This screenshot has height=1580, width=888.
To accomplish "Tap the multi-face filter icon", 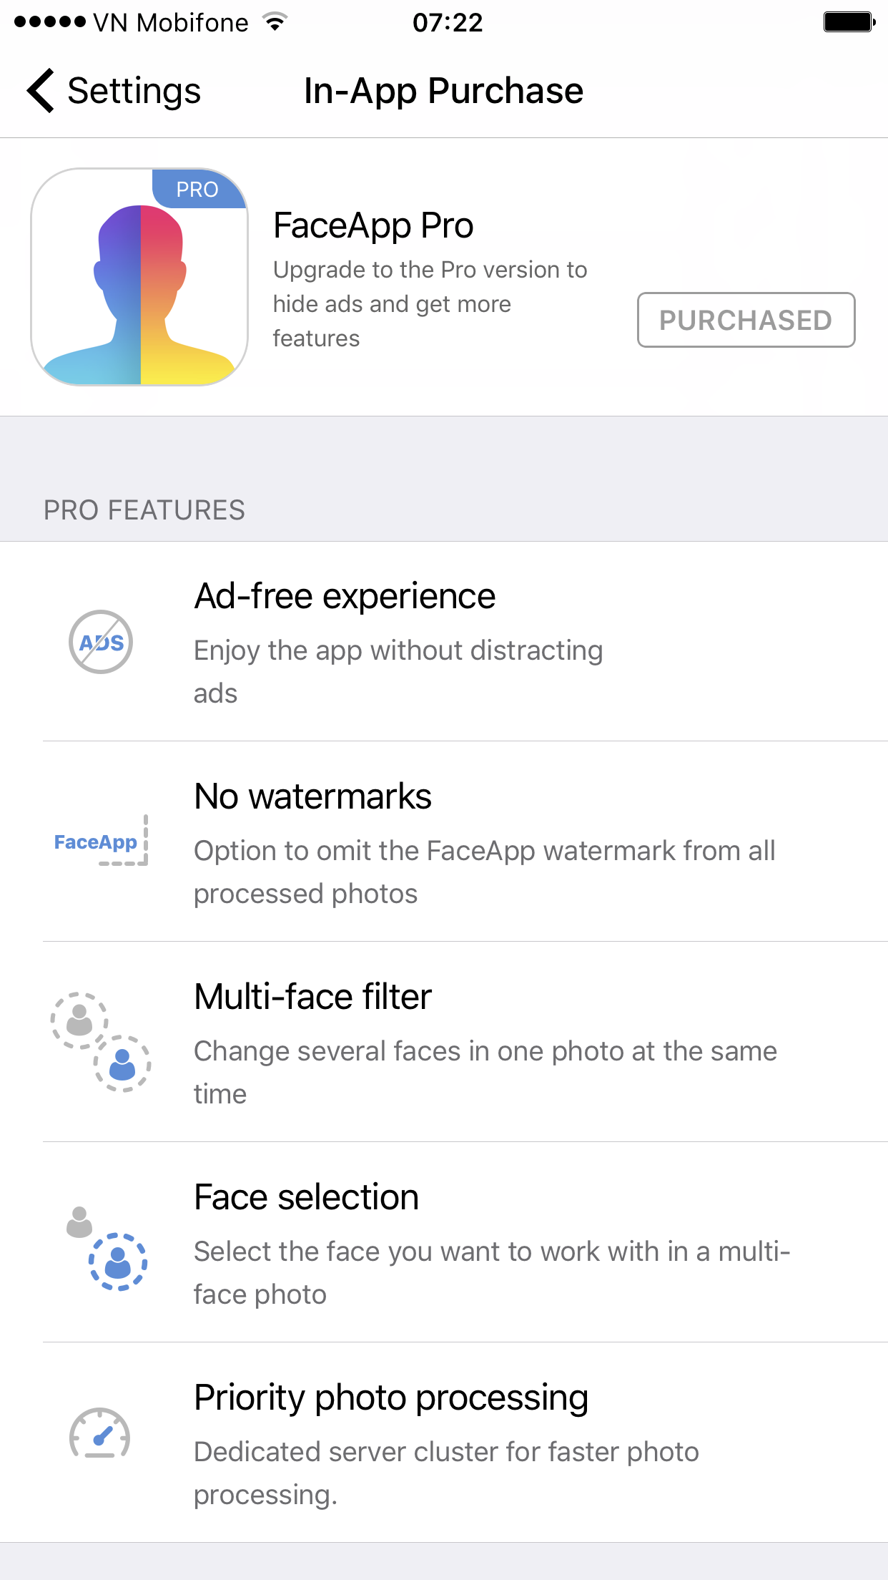I will (x=101, y=1042).
